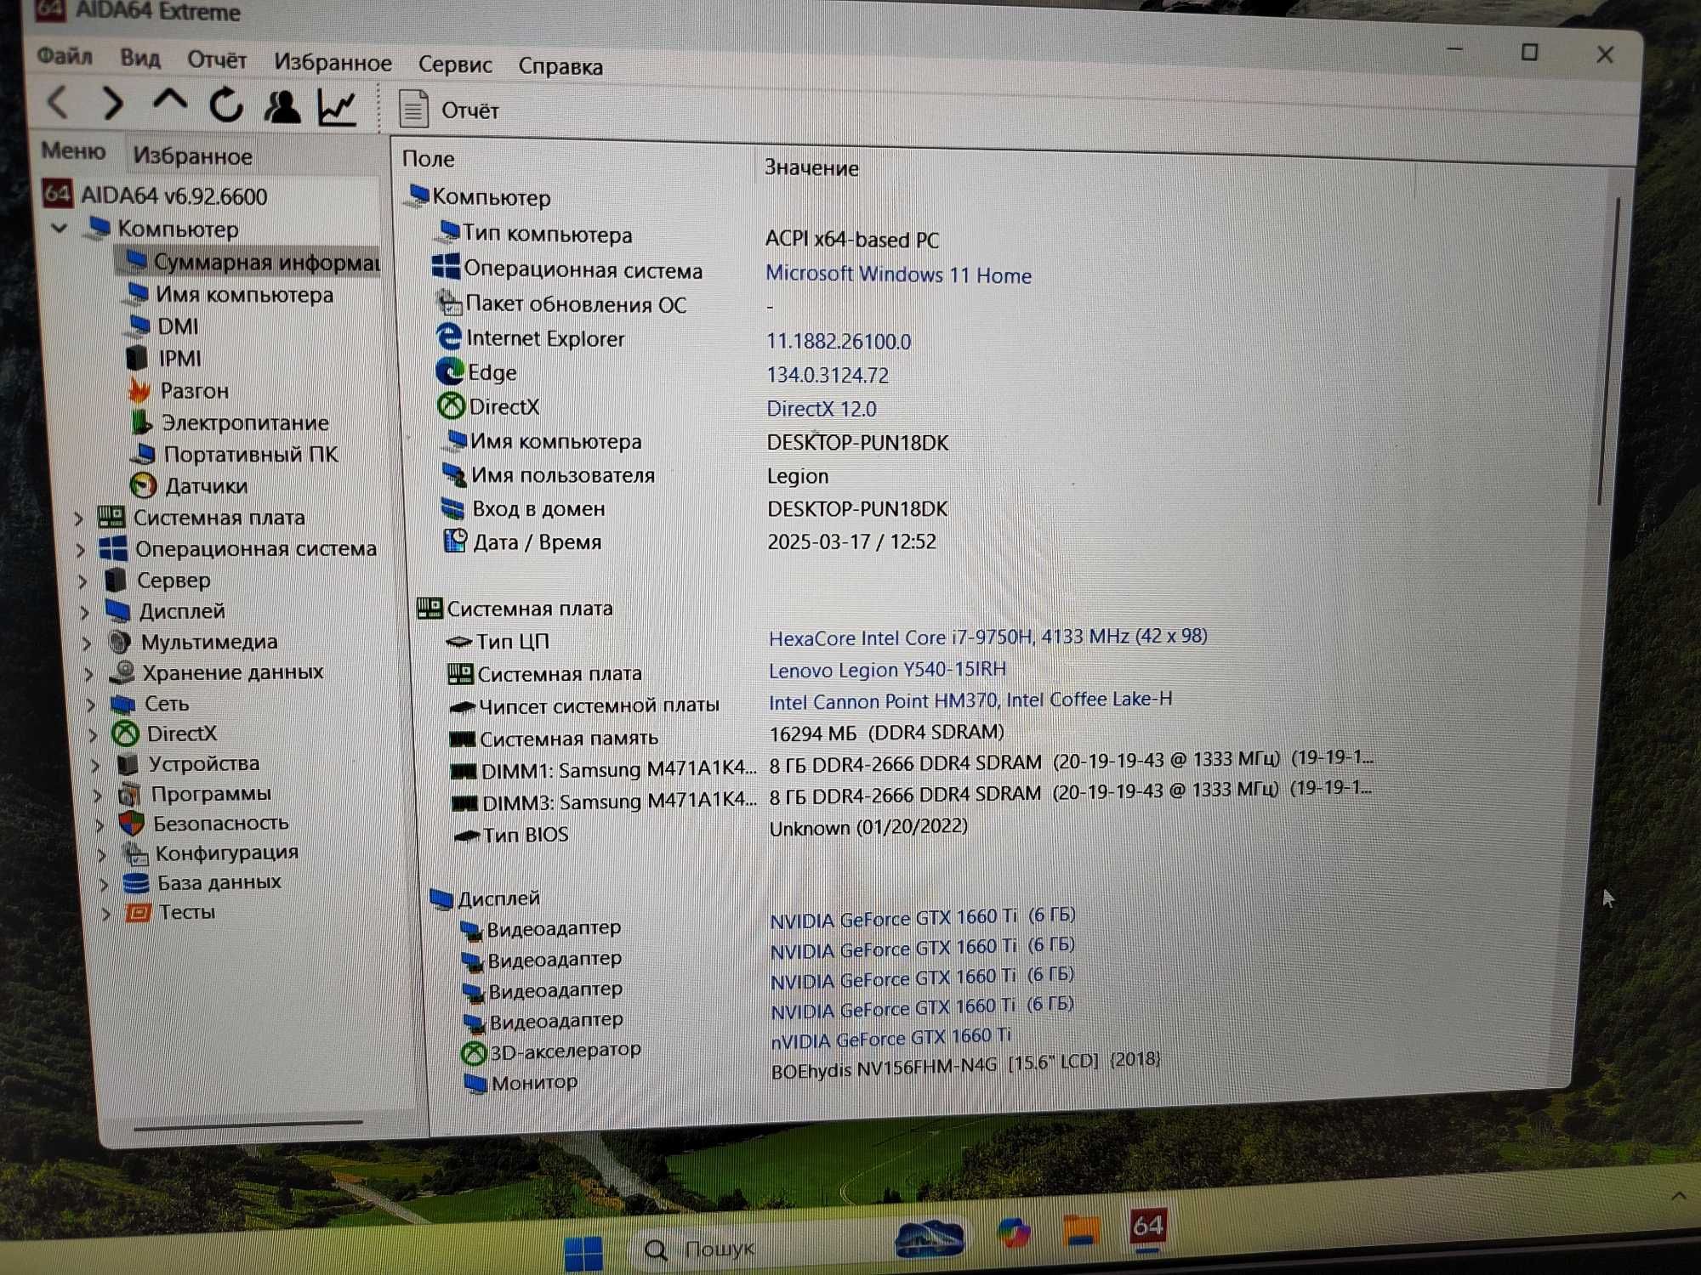Image resolution: width=1701 pixels, height=1275 pixels.
Task: Expand the Сеть tree node
Action: (x=92, y=705)
